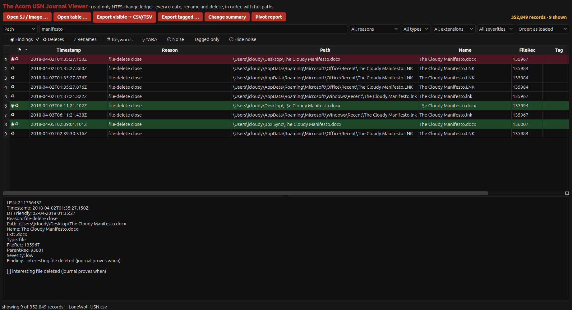Click the small square icon at scrollbar end
Viewport: 572px width, 310px height.
[567, 193]
